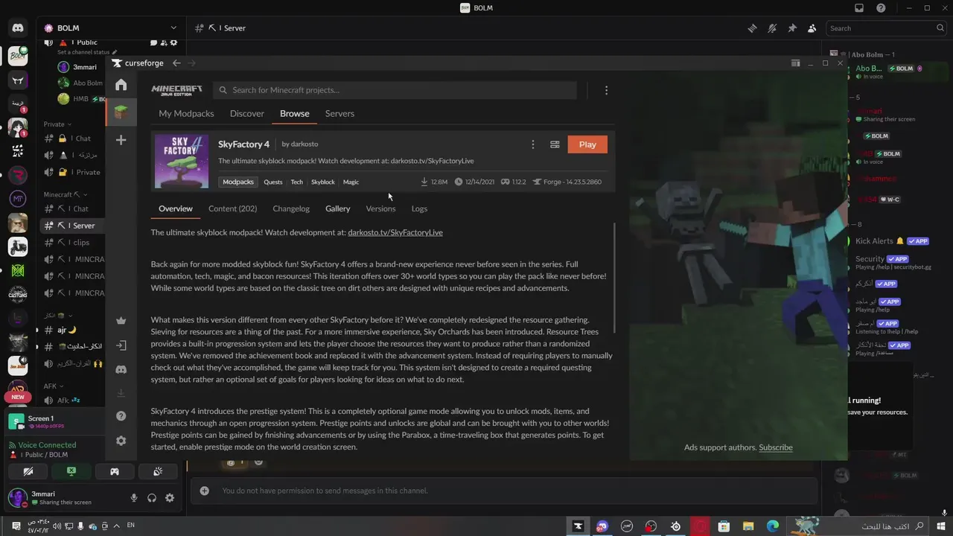
Task: Switch to Discover tab
Action: click(x=247, y=114)
